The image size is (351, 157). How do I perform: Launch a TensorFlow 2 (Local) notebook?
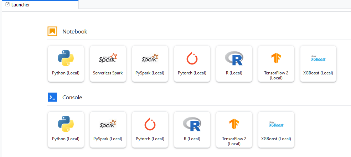click(276, 64)
